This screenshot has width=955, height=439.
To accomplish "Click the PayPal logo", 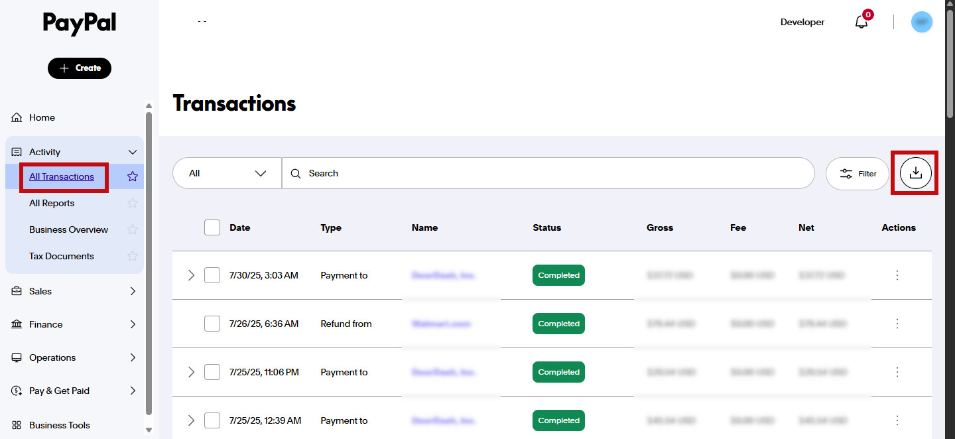I will pos(80,24).
